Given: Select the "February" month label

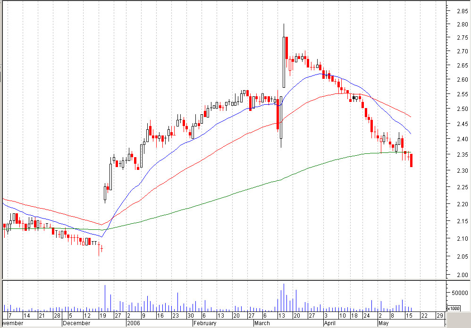Looking at the screenshot, I should [x=205, y=323].
